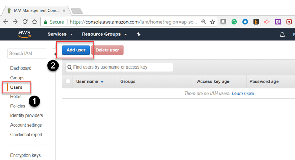Click the address bar URL
The image size is (295, 160).
click(x=133, y=22)
